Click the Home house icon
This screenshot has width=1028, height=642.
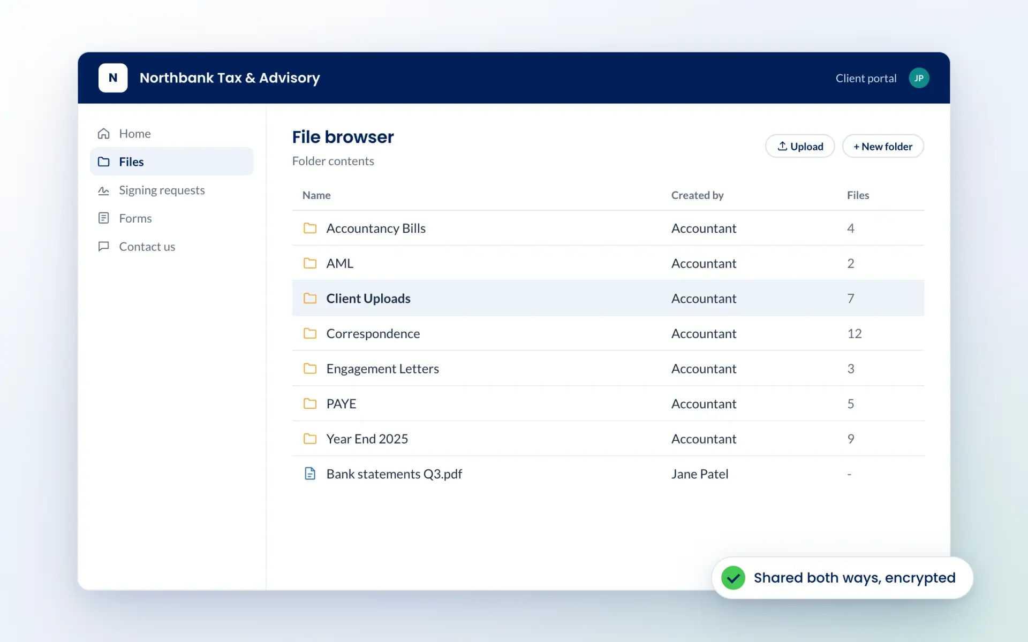[104, 133]
